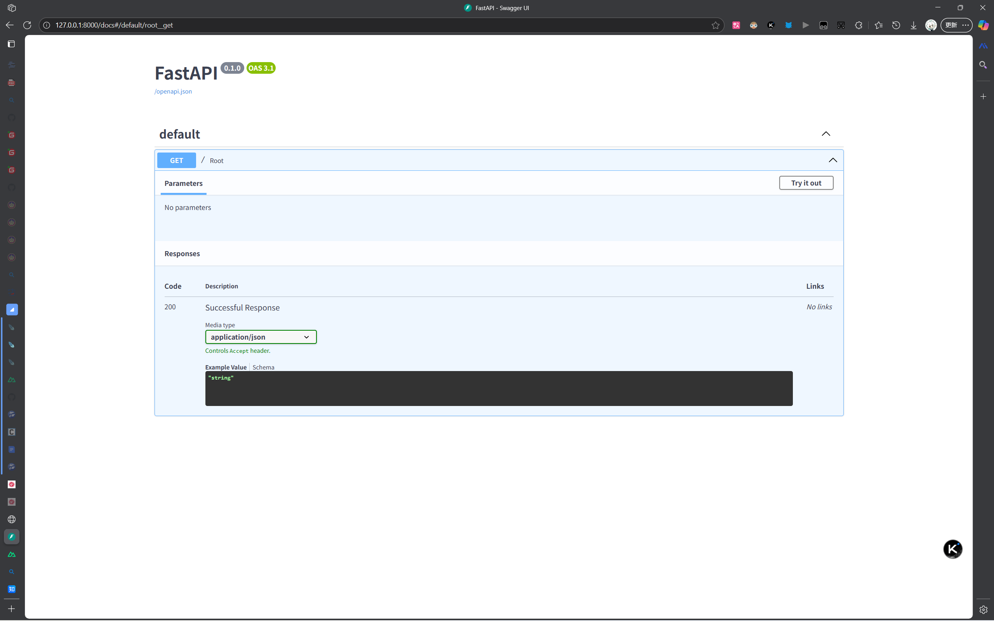The height and width of the screenshot is (621, 994).
Task: Open the PDF tool in the sidebar
Action: point(12,83)
